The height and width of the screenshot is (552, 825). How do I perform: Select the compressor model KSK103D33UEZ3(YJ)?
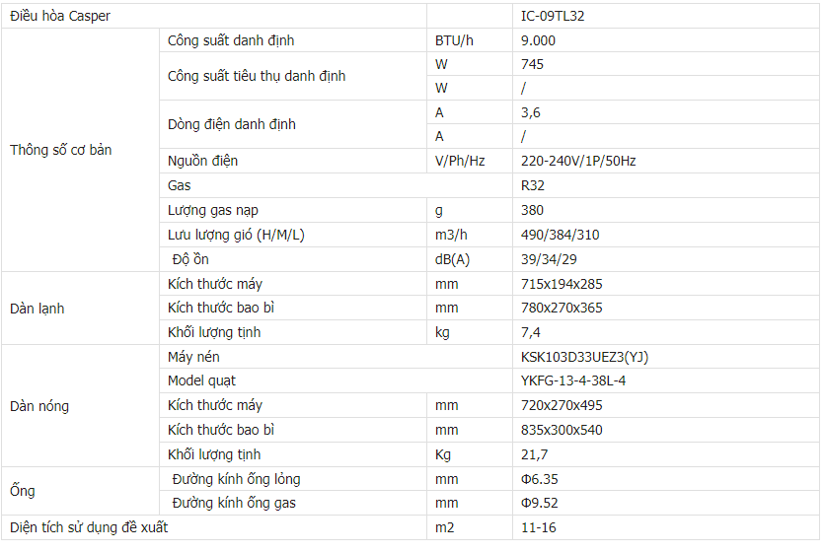point(585,357)
